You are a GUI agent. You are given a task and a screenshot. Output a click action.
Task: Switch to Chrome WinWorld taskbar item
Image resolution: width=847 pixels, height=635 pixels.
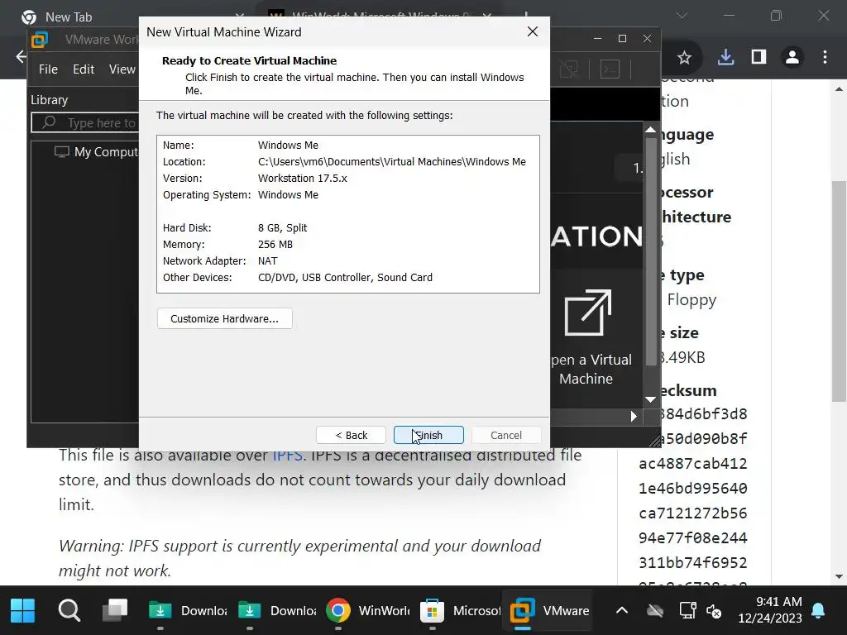[x=367, y=611]
